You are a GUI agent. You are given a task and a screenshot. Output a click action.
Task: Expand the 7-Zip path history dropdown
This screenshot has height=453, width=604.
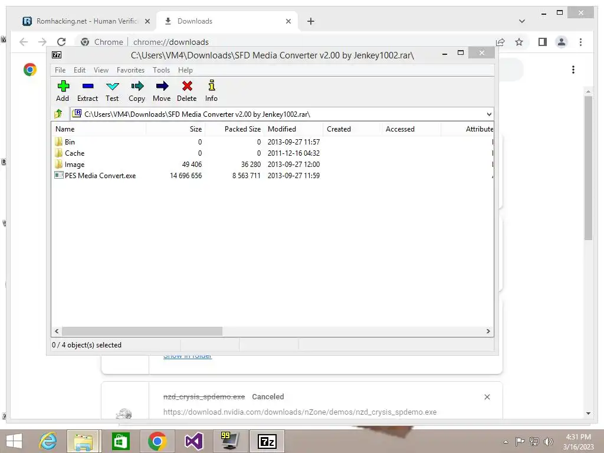489,114
